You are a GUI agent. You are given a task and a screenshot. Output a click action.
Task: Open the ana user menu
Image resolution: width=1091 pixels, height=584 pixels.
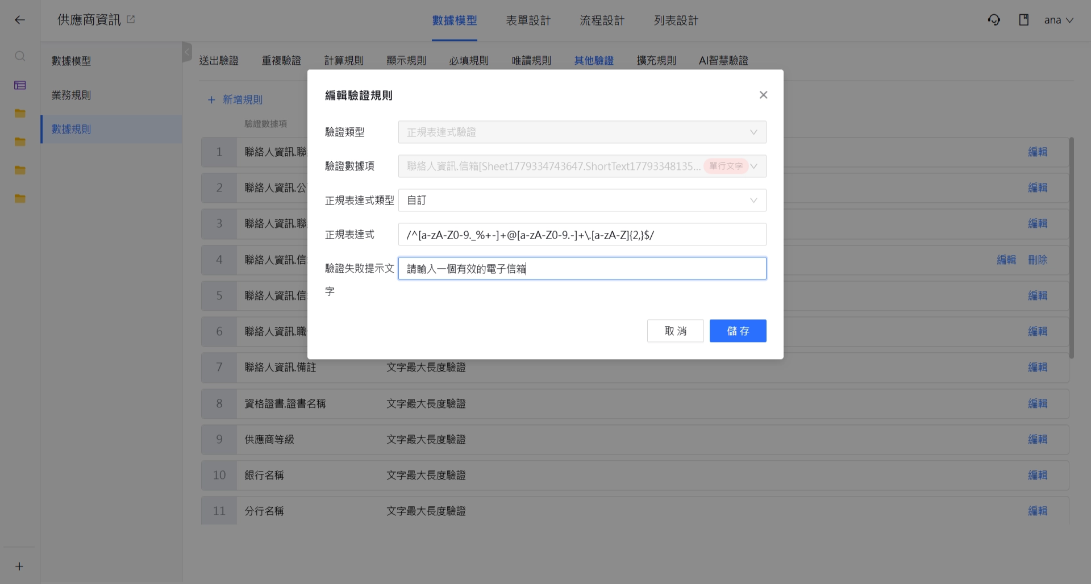point(1059,20)
